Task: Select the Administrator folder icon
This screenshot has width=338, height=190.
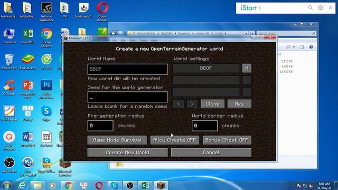Action: click(x=9, y=10)
